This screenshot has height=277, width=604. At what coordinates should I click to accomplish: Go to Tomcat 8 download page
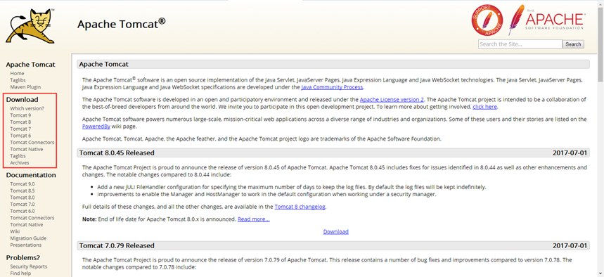pos(20,122)
